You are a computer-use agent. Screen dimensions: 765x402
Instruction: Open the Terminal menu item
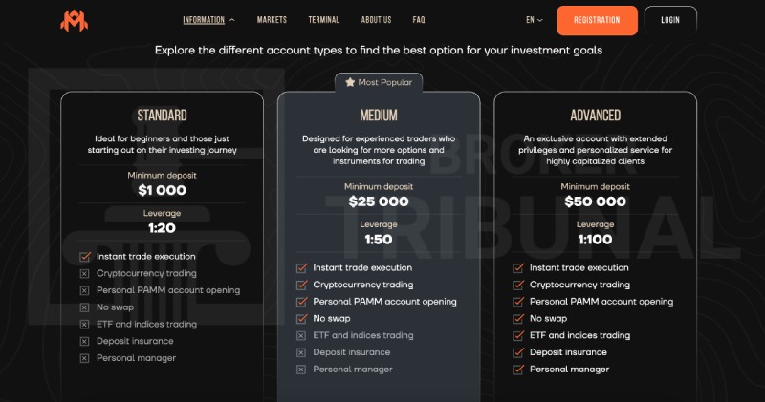[323, 20]
